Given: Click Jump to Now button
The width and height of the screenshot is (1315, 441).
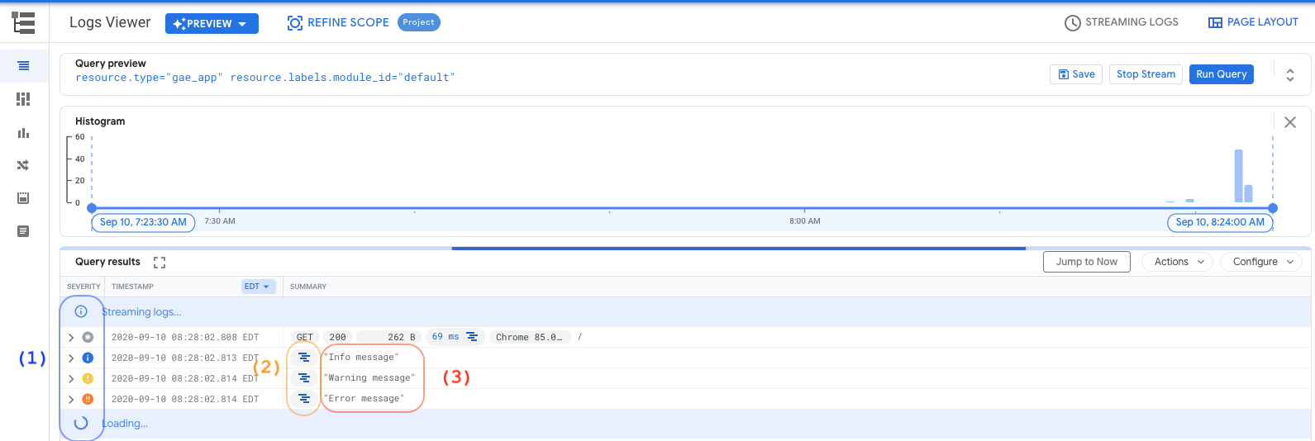Looking at the screenshot, I should point(1086,262).
